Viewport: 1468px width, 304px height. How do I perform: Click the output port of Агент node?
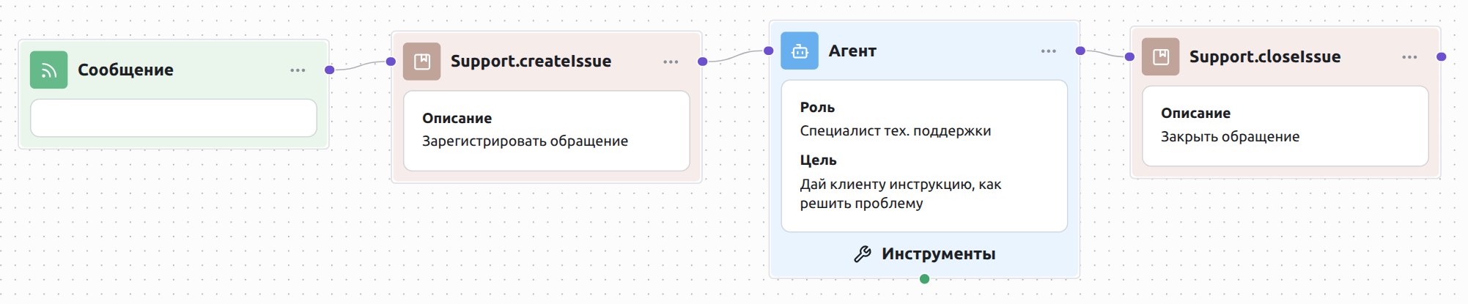coord(1080,51)
